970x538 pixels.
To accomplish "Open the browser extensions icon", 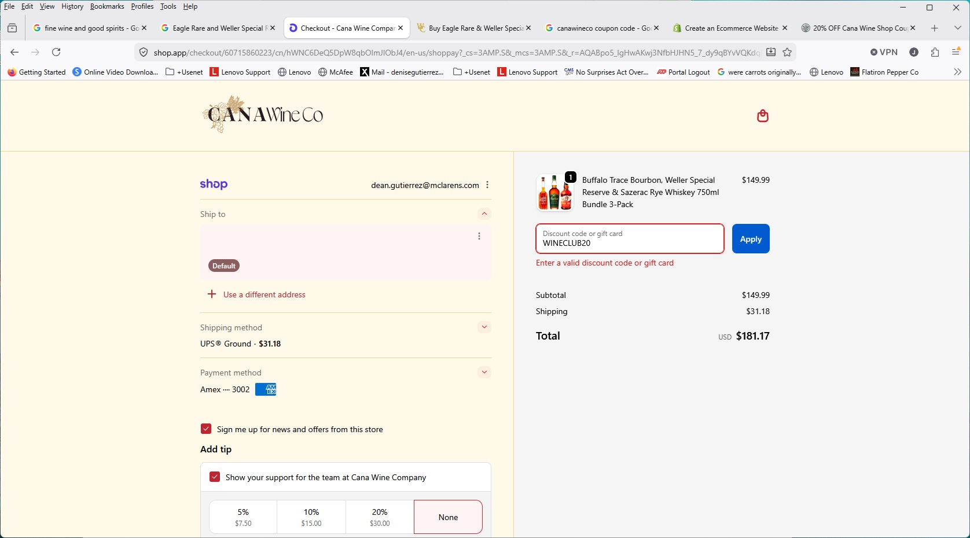I will click(935, 52).
